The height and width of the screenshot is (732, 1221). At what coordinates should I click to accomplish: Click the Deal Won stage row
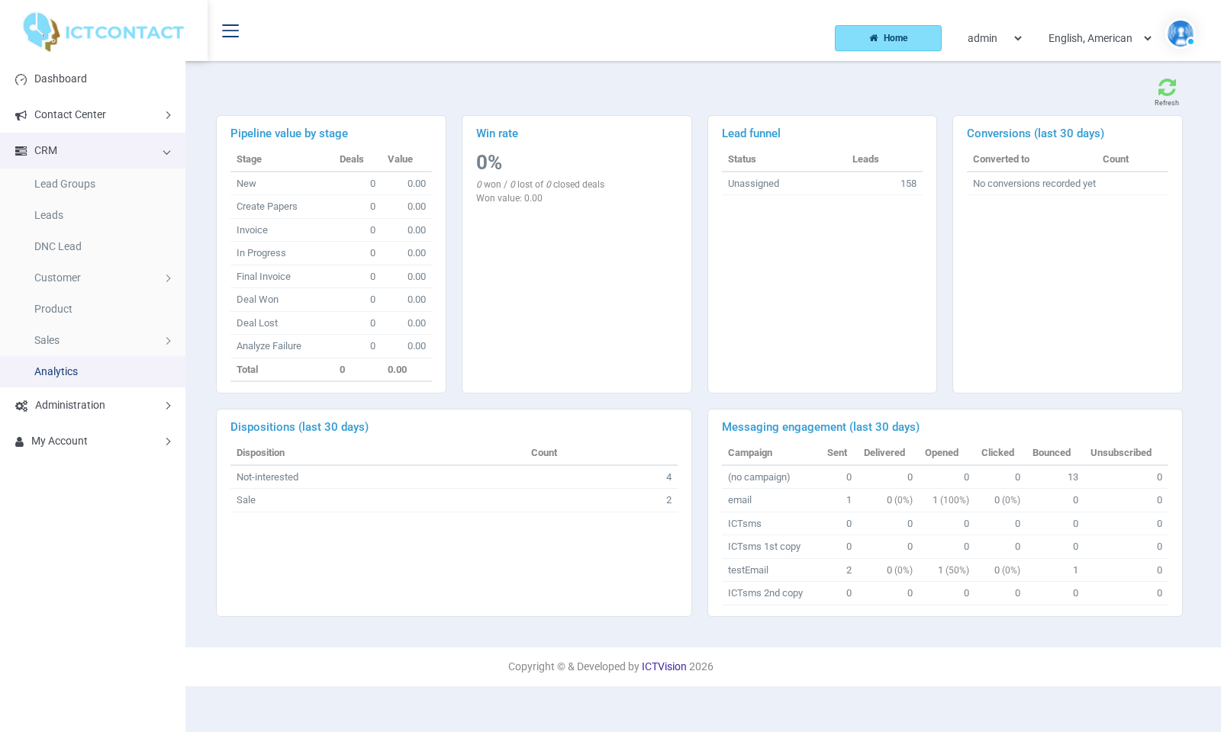(331, 300)
